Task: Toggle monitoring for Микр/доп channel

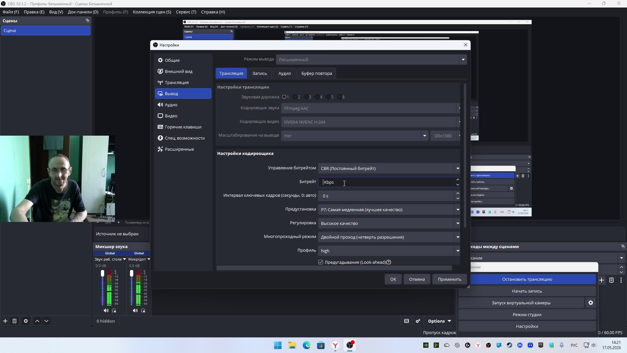Action: pos(143,311)
